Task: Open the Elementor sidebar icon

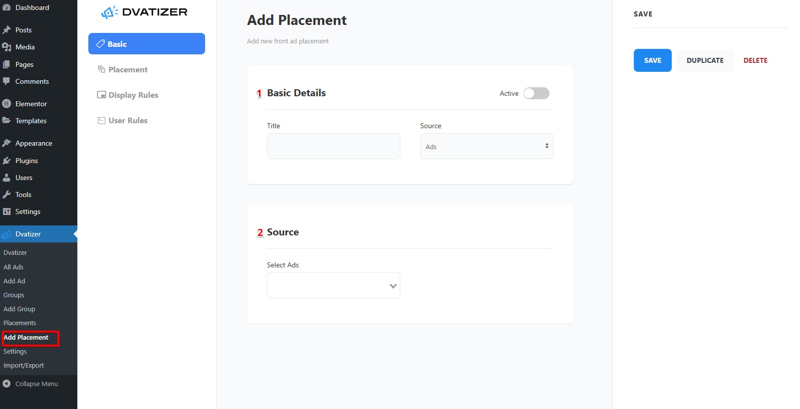Action: click(x=6, y=104)
